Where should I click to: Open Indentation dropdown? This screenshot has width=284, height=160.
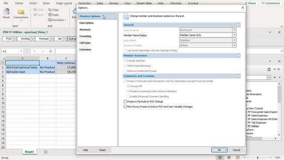tap(234, 40)
